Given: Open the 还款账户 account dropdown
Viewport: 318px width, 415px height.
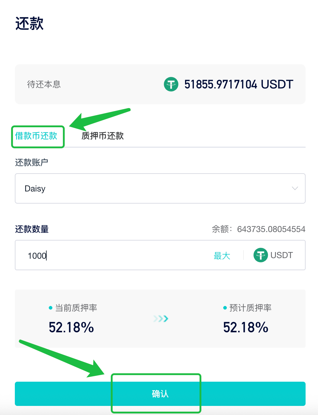Looking at the screenshot, I should tap(160, 188).
